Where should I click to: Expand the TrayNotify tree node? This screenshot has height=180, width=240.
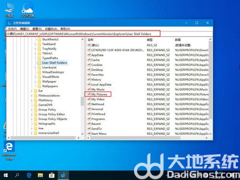(x=35, y=49)
